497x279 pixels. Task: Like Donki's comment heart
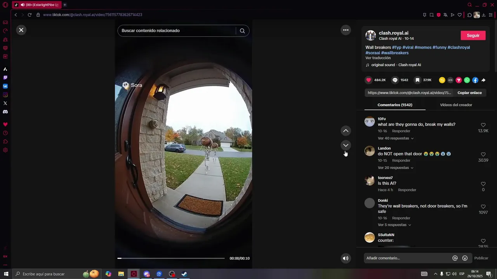pyautogui.click(x=483, y=207)
